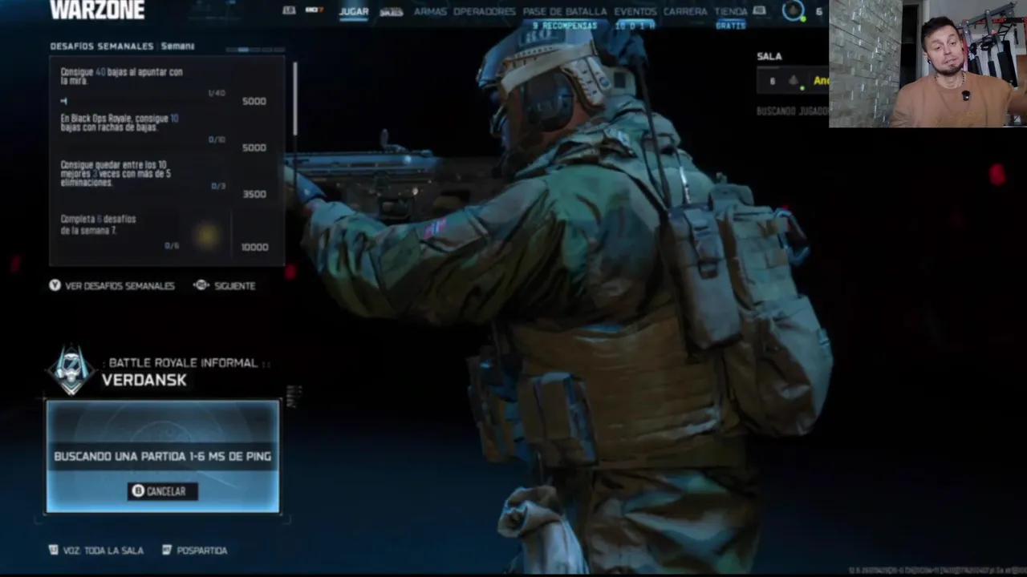This screenshot has height=577, width=1027.
Task: Click BATTLE ROYALE INFORMAL label
Action: click(183, 363)
